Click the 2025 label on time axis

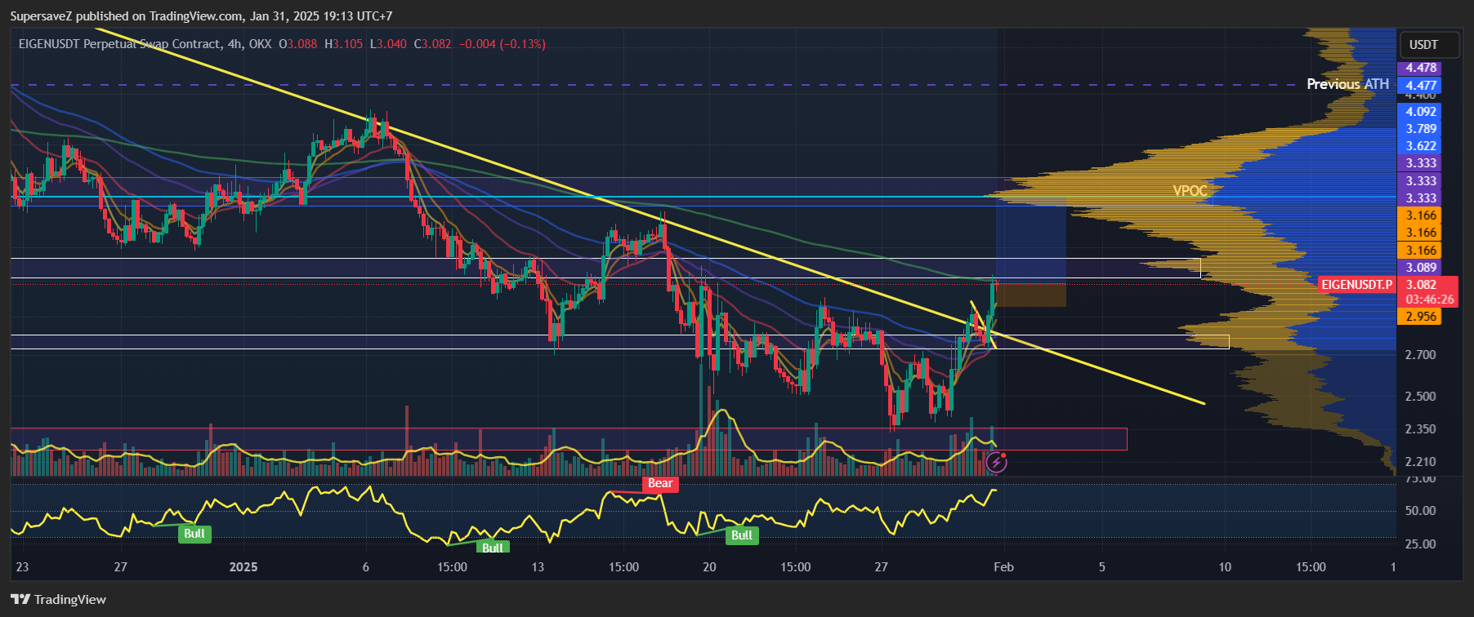coord(243,567)
